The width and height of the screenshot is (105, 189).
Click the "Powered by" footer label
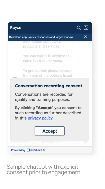tap(18, 150)
